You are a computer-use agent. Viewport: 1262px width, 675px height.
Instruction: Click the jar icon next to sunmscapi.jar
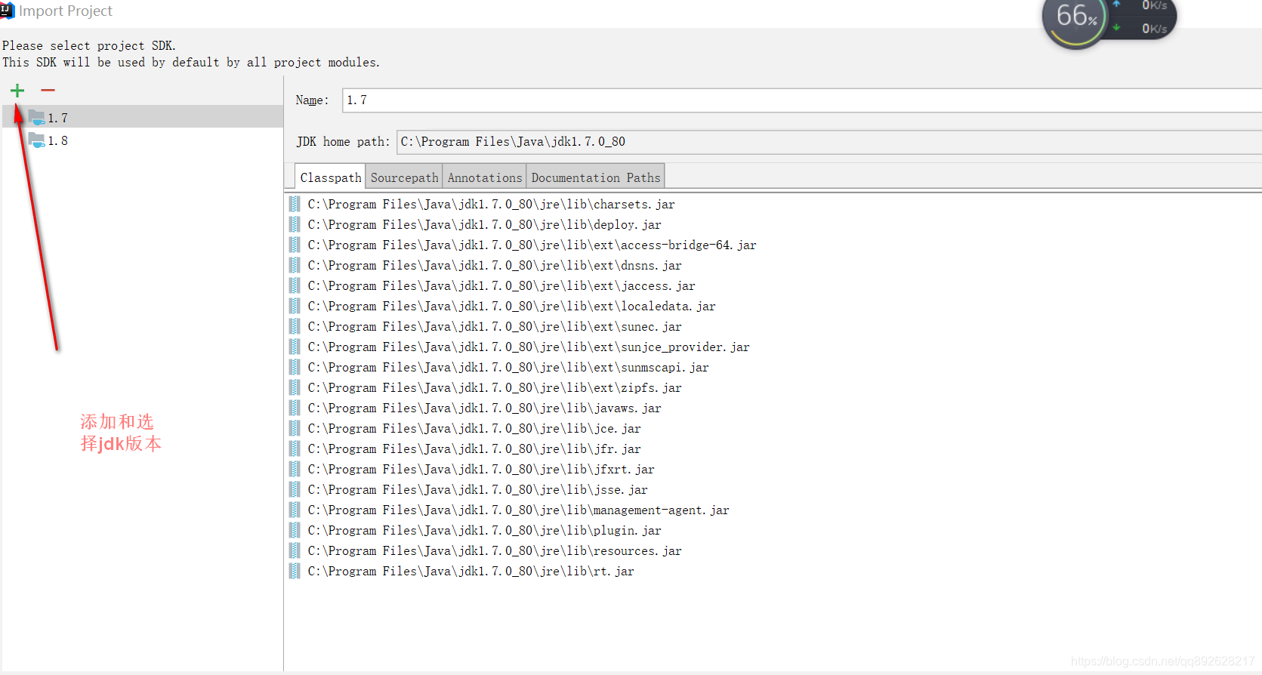(x=295, y=367)
